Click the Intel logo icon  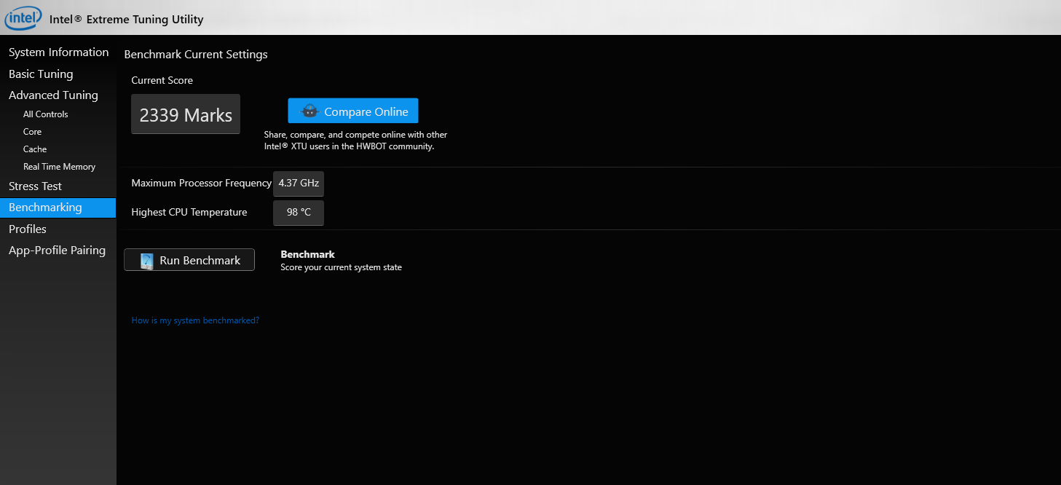point(23,18)
